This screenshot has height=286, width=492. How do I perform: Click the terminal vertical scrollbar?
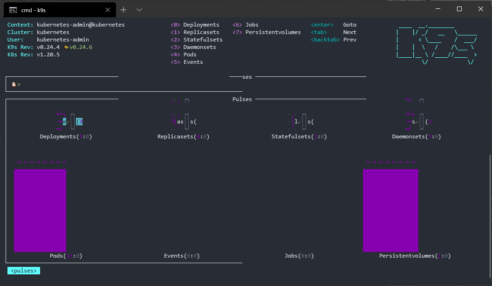pos(490,217)
